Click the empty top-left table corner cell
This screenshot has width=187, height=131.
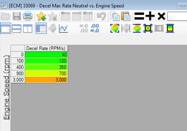pos(18,48)
